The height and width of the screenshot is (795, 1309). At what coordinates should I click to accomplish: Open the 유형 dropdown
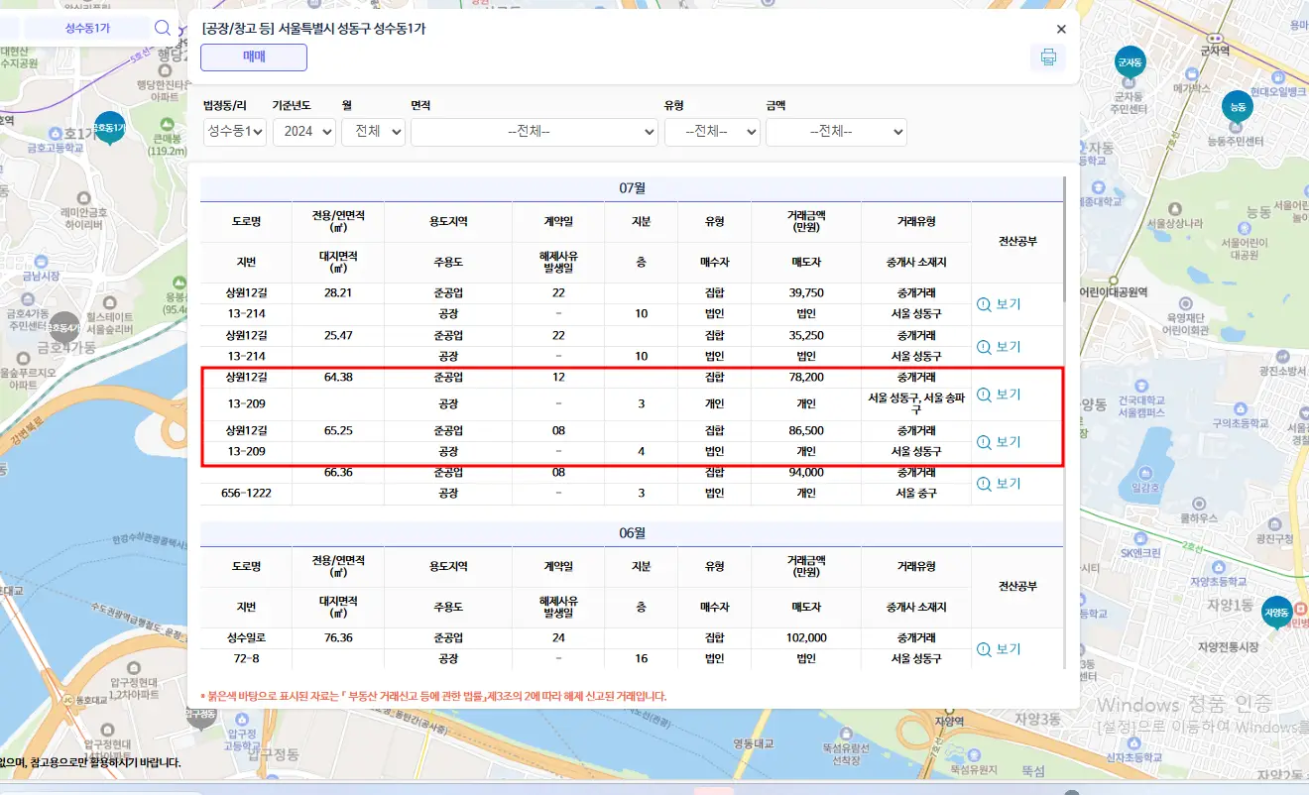712,131
